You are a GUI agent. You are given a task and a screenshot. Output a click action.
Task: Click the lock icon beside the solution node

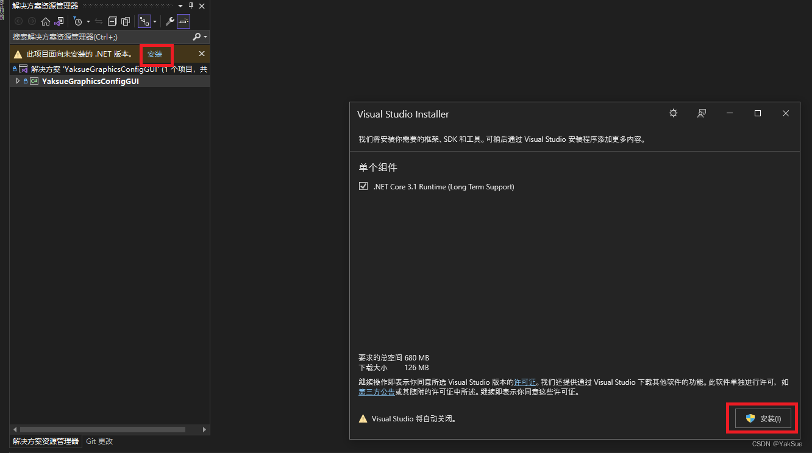[15, 69]
